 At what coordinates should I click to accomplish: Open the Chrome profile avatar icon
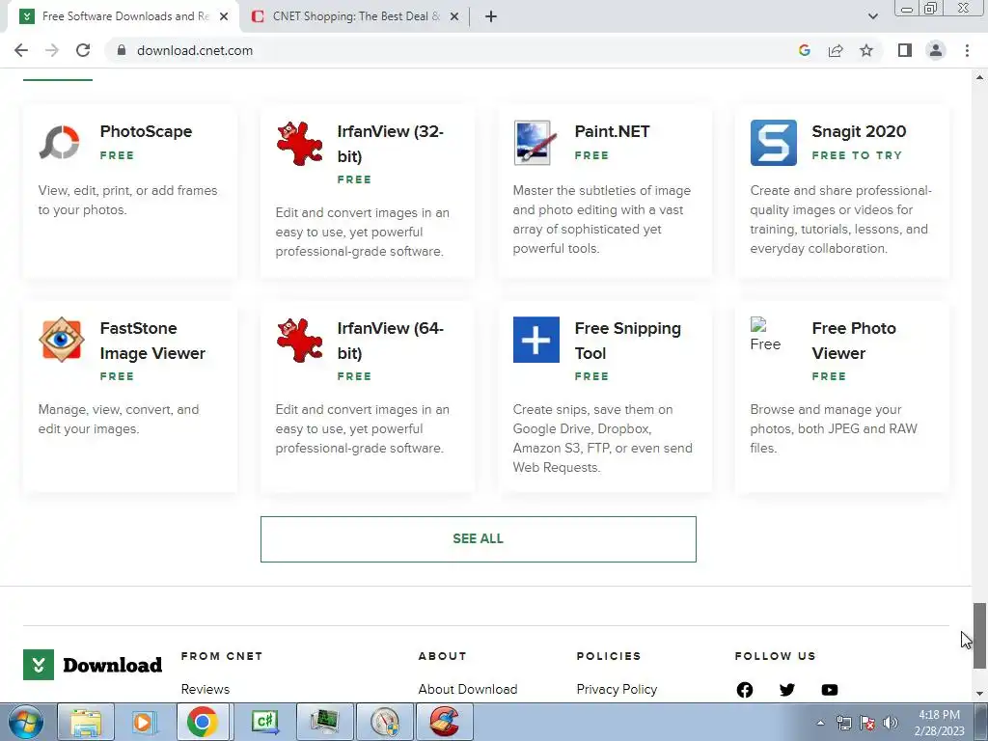(936, 50)
